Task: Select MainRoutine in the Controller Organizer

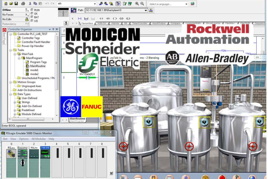Action: (36, 66)
